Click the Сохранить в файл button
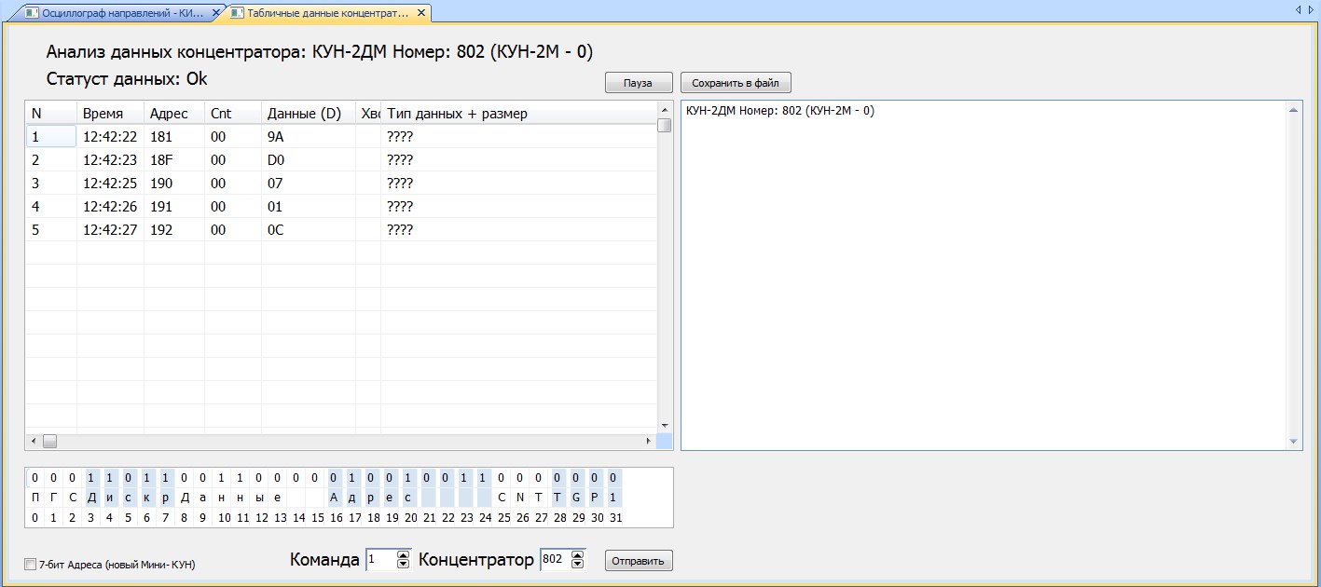Viewport: 1321px width, 587px height. click(736, 83)
